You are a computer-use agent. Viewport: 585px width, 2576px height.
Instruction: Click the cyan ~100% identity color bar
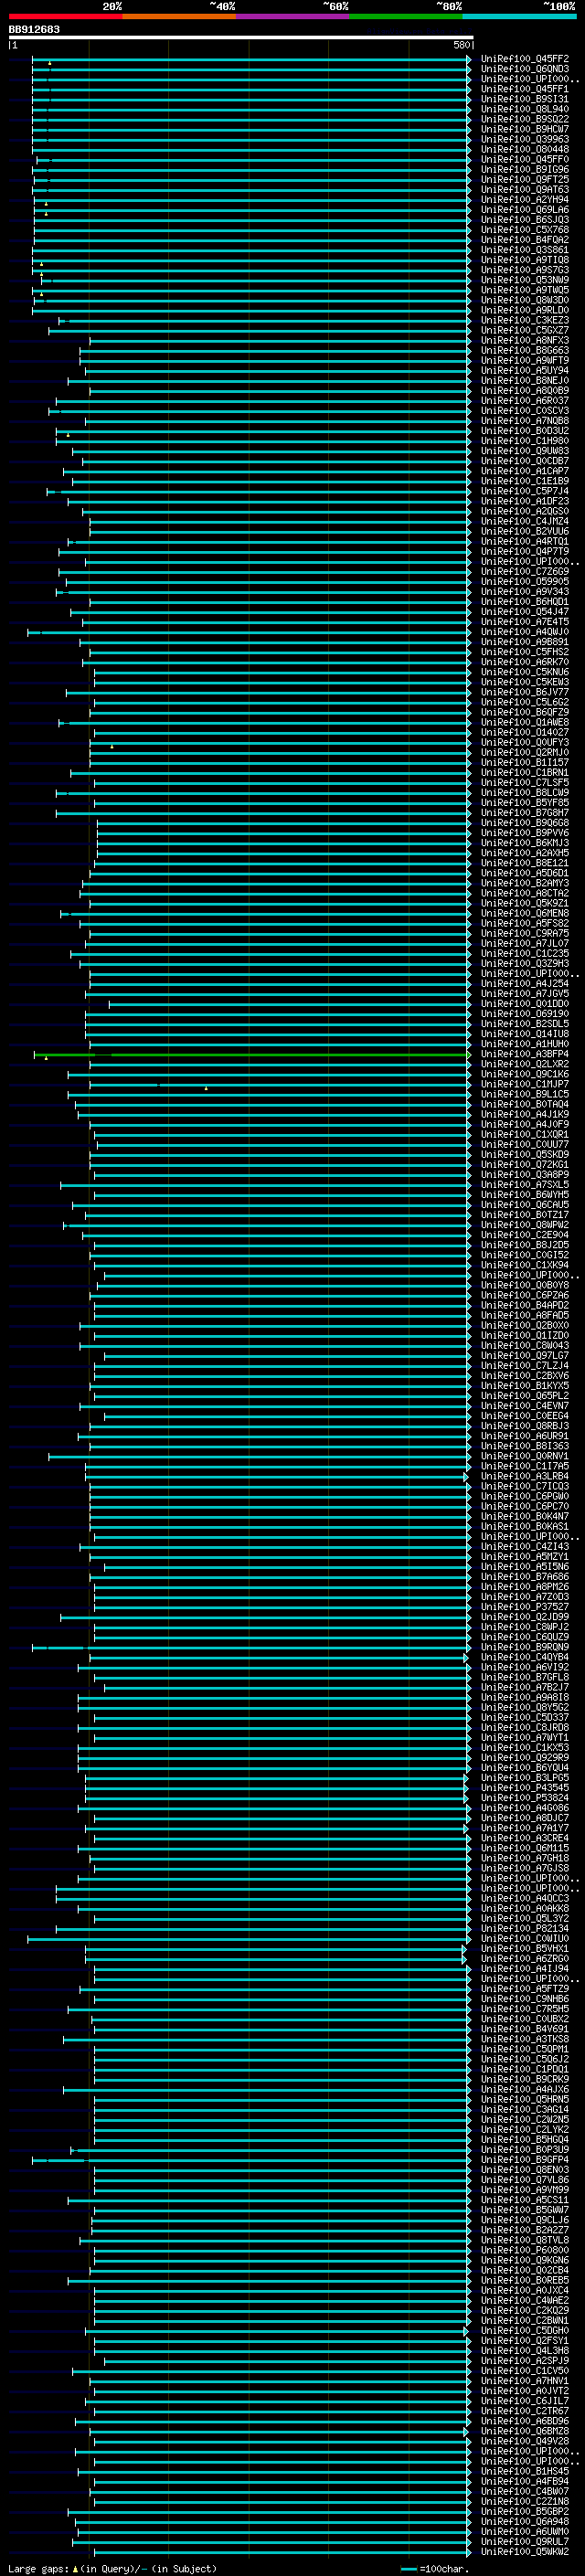pyautogui.click(x=519, y=16)
